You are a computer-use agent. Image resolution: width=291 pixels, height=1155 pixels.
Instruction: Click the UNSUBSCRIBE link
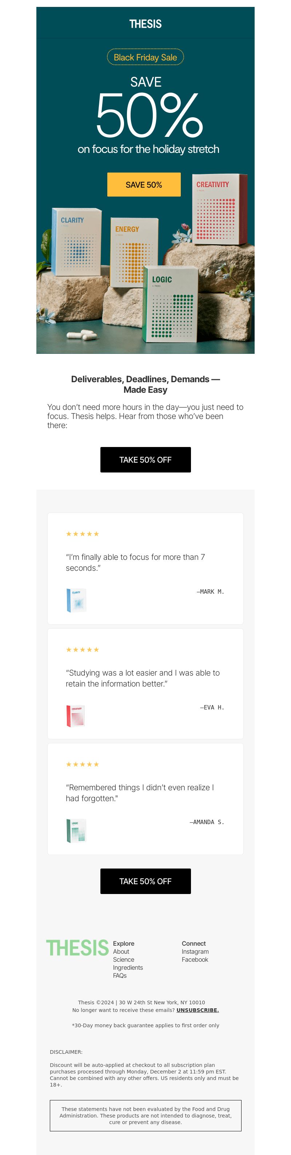coord(198,1010)
